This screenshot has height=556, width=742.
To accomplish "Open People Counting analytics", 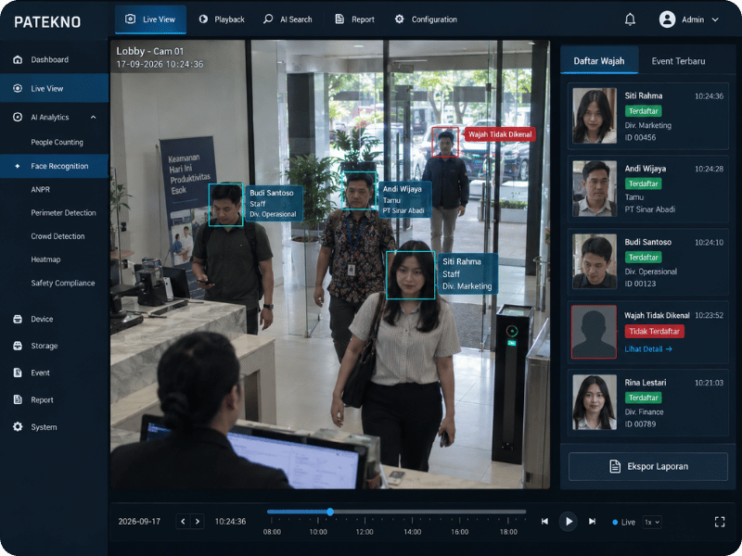I will click(x=57, y=142).
